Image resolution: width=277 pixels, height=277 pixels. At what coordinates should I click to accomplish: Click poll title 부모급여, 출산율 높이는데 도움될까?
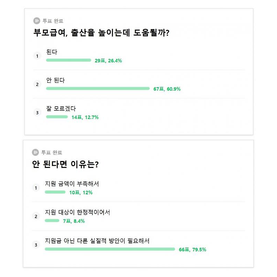(101, 33)
